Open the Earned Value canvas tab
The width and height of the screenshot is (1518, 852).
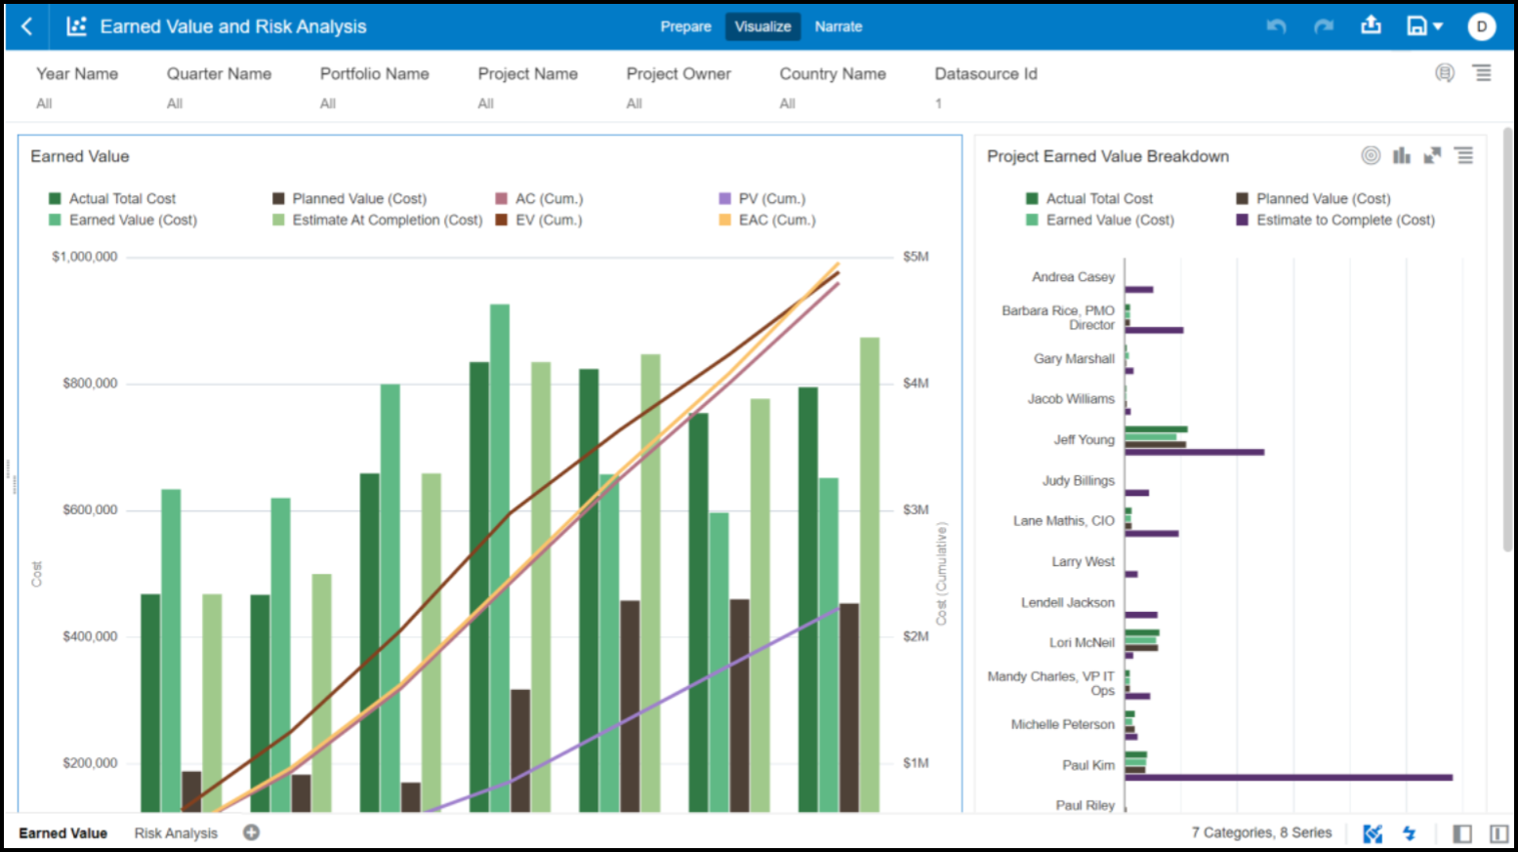point(62,833)
